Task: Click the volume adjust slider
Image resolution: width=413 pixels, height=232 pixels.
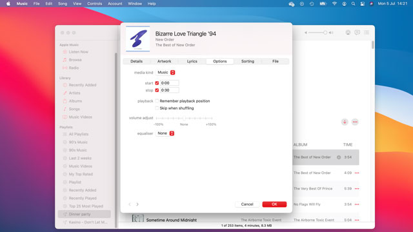Action: tap(184, 118)
